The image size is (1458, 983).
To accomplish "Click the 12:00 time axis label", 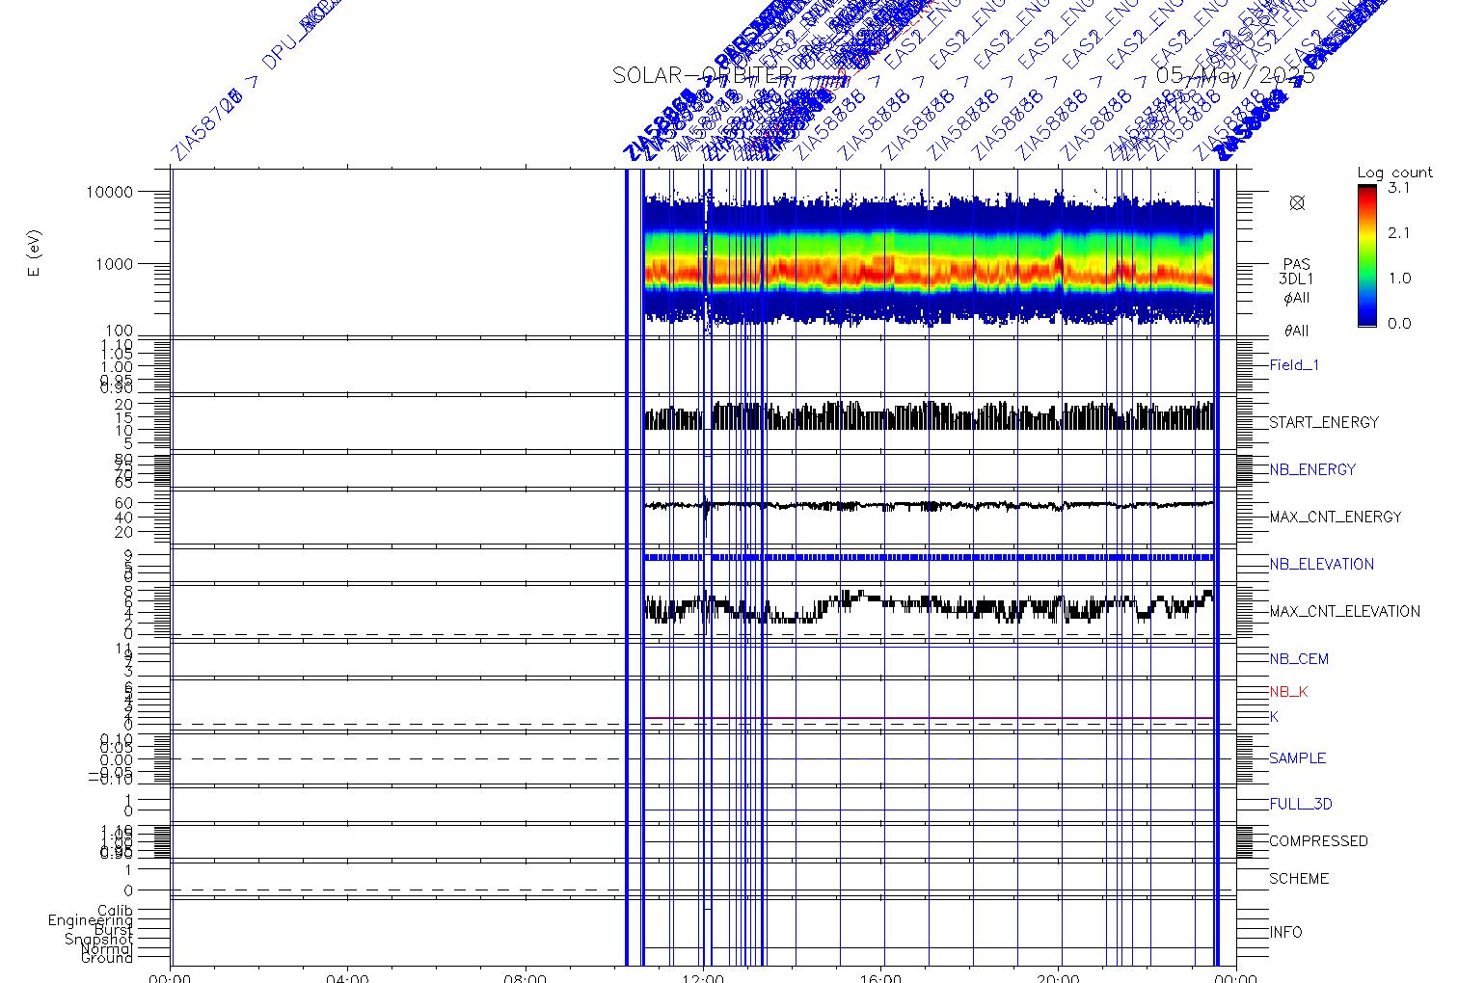I will (703, 977).
